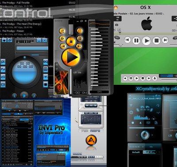Click the orange AIMP logo button
This screenshot has width=177, height=167.
click(91, 140)
